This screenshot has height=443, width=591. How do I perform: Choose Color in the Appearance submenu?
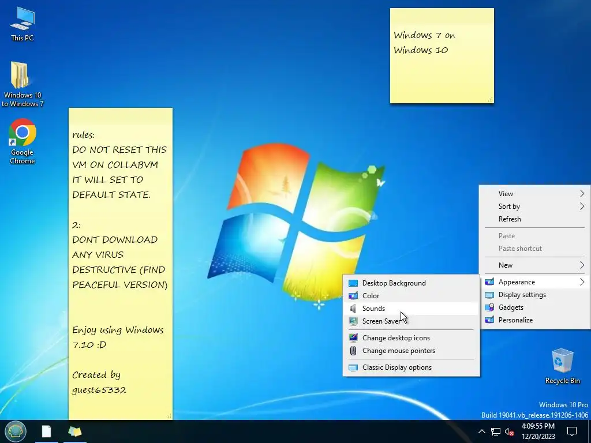(x=411, y=296)
